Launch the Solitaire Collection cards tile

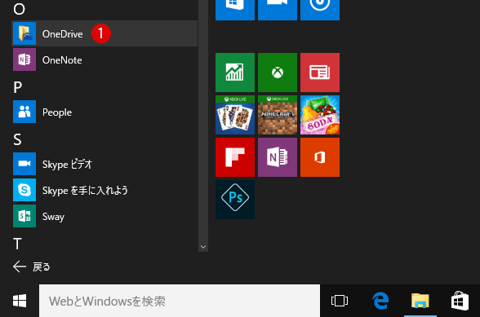coord(235,115)
